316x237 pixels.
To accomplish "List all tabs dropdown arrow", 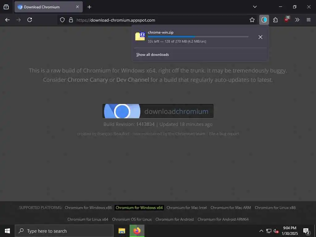I will (255, 7).
